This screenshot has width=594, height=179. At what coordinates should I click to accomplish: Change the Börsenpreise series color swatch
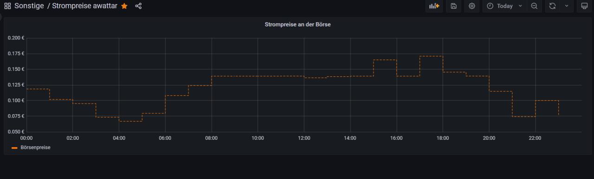pyautogui.click(x=14, y=148)
